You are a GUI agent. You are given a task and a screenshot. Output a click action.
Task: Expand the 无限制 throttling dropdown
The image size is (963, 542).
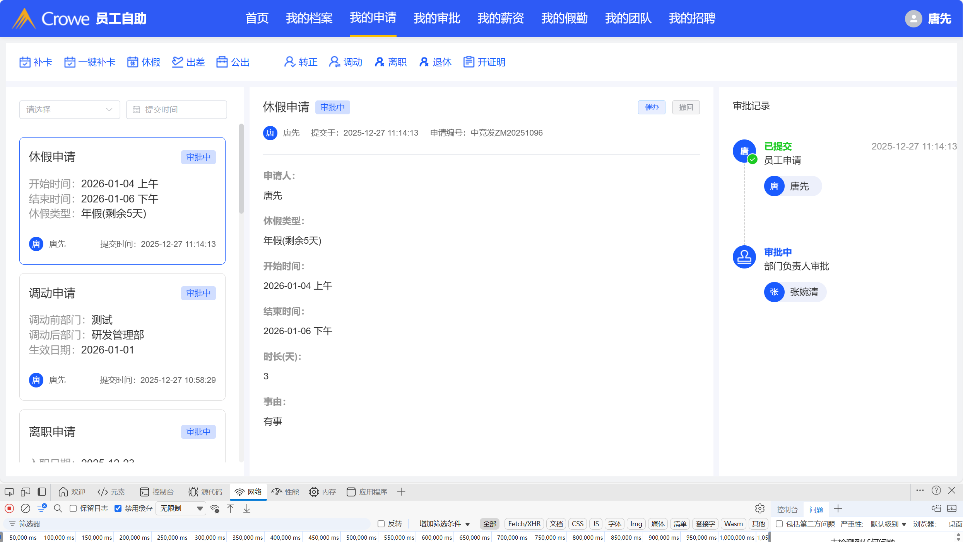(x=181, y=508)
